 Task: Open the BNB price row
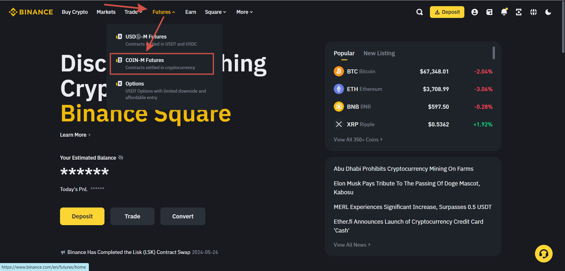tap(413, 107)
